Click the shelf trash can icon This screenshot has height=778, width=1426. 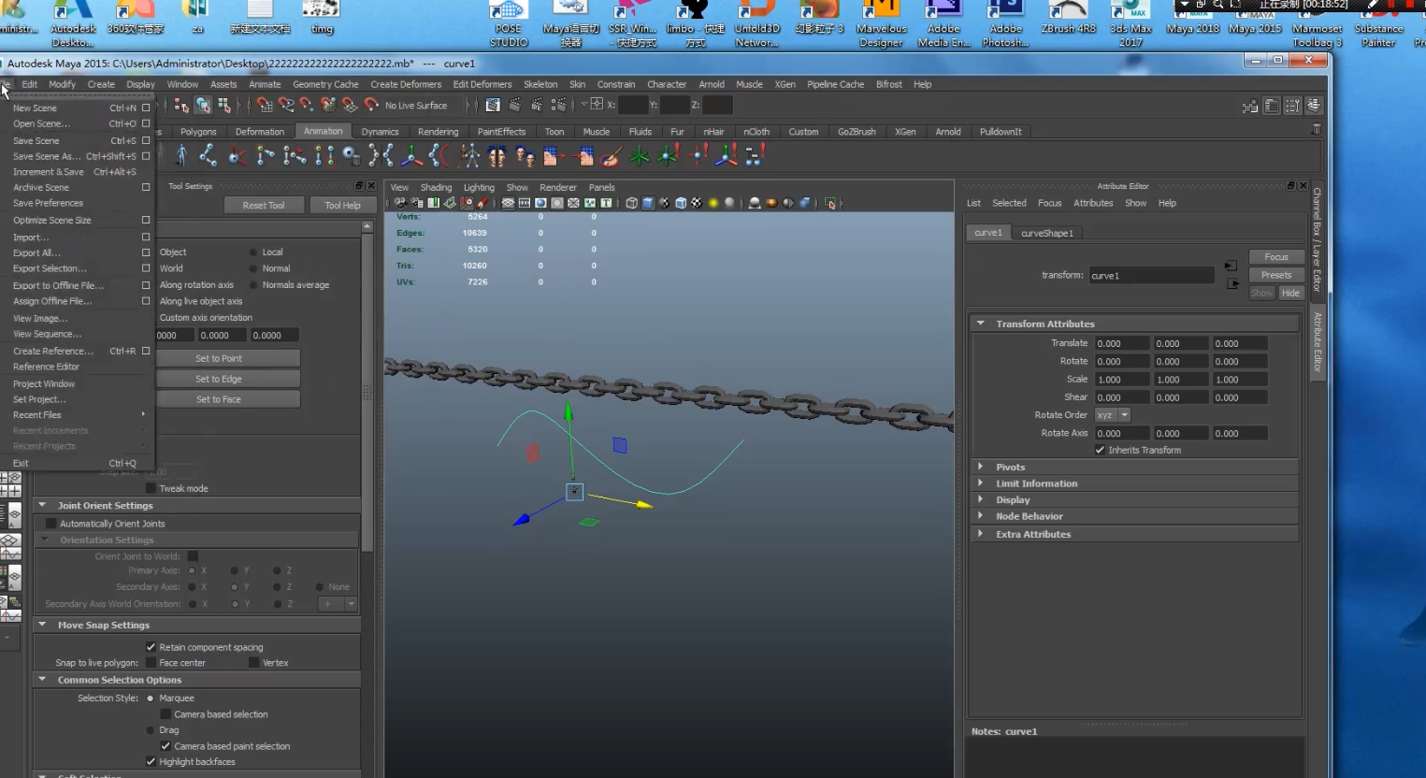(x=1317, y=129)
